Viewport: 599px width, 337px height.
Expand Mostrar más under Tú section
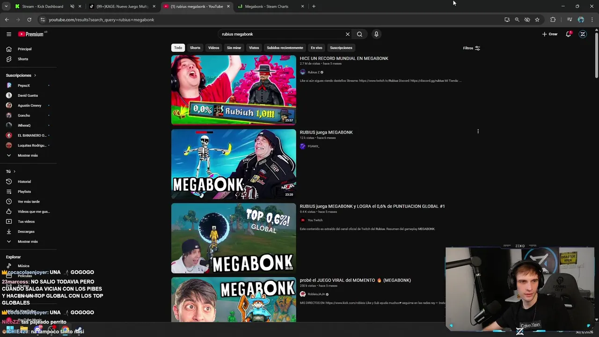point(28,242)
